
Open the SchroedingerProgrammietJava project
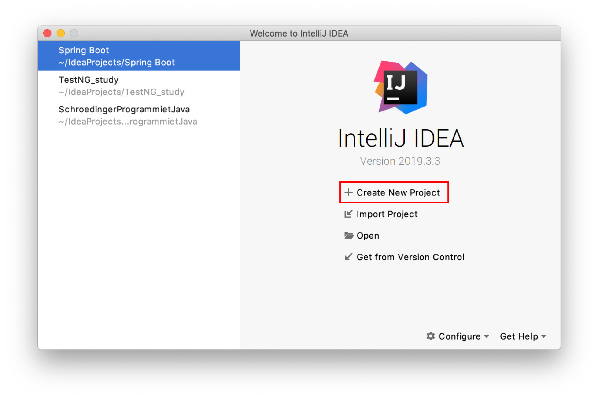click(139, 115)
